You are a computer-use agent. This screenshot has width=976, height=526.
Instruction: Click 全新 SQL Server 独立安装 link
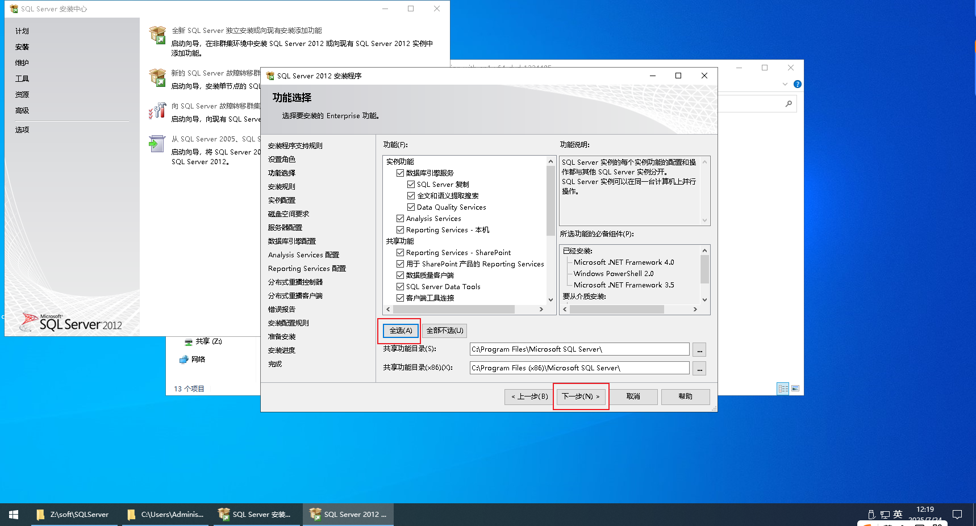[x=247, y=31]
